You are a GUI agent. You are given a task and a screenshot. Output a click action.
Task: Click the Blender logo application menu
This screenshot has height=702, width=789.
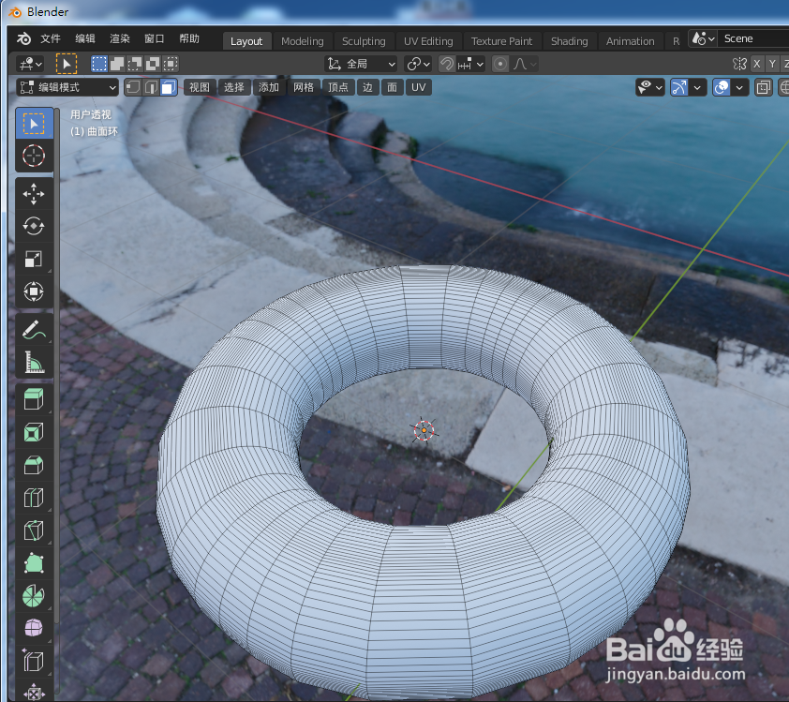point(23,38)
